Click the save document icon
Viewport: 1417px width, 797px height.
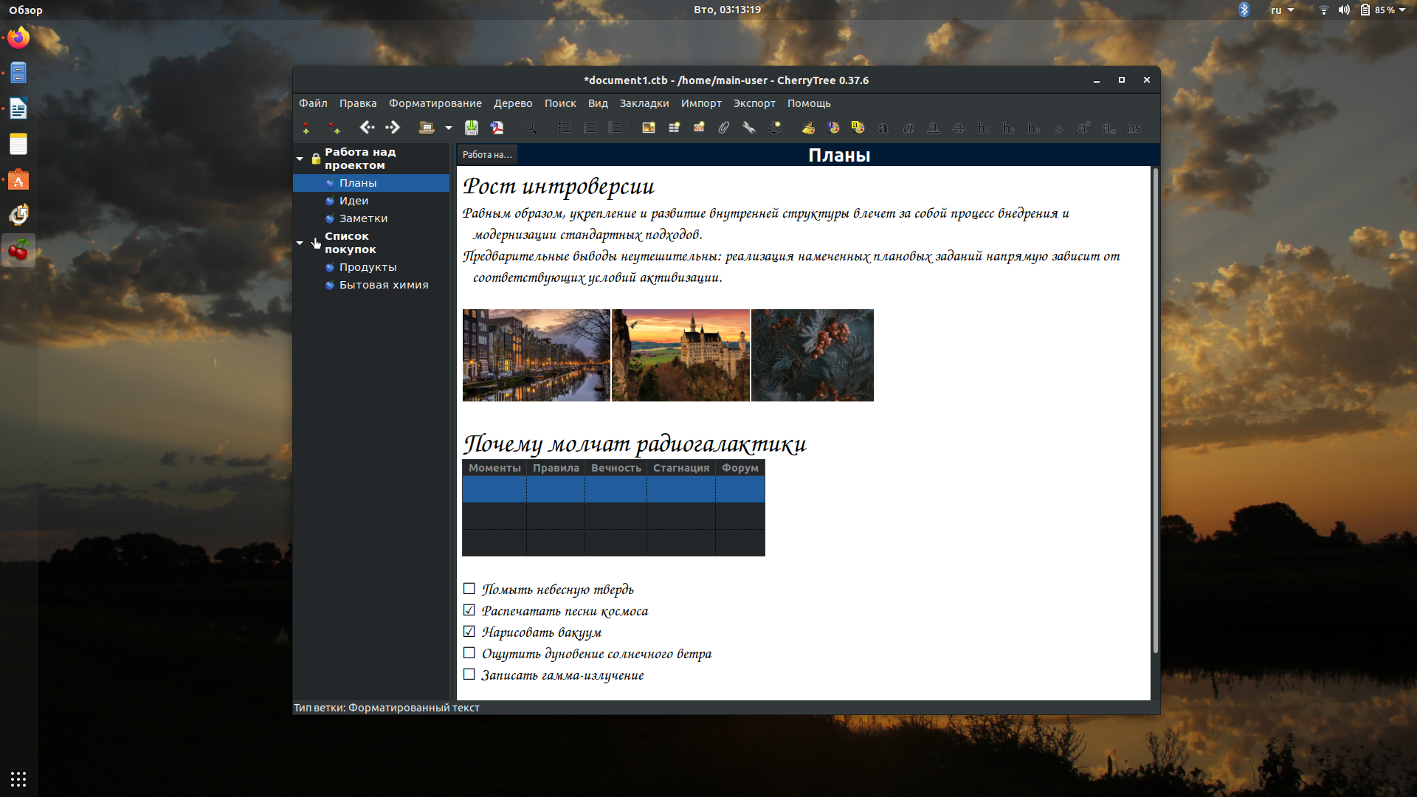tap(472, 128)
